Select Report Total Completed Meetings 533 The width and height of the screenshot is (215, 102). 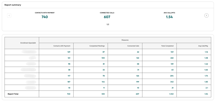(x=103, y=94)
